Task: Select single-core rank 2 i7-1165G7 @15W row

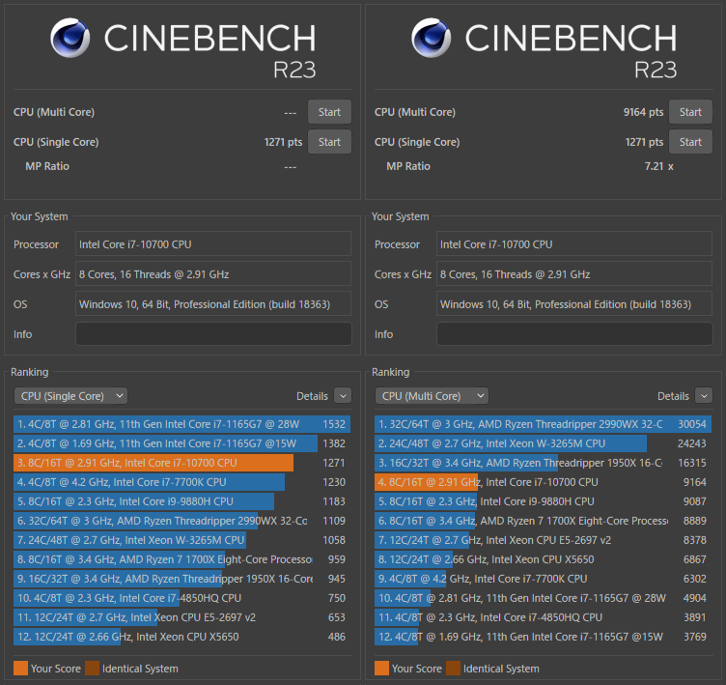Action: click(181, 443)
